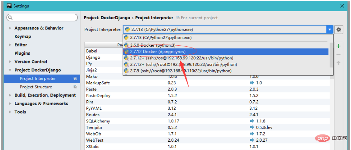
Task: Click copy icon beside Project Interpreter item
Action: click(x=75, y=79)
